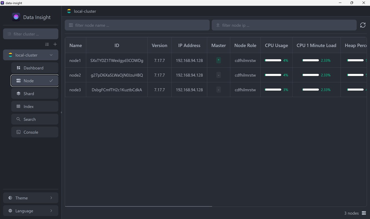Click the Dashboard grid icon in sidebar
Image resolution: width=370 pixels, height=219 pixels.
coord(18,68)
